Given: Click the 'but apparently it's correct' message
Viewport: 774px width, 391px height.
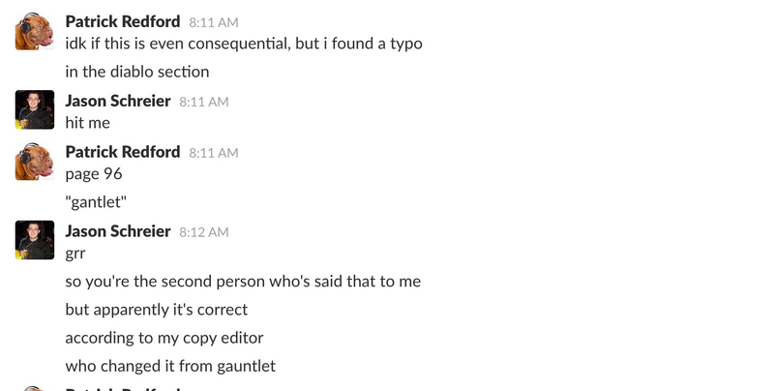Looking at the screenshot, I should tap(157, 310).
